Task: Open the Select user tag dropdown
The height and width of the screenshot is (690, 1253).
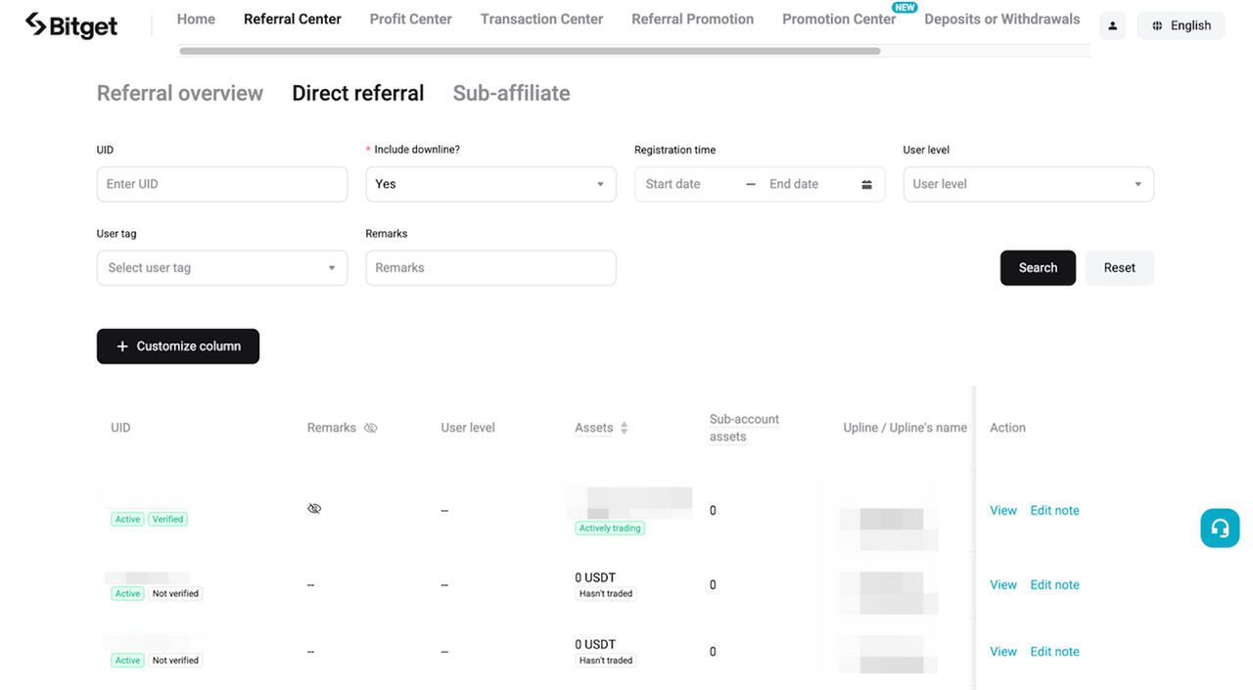Action: [x=222, y=268]
